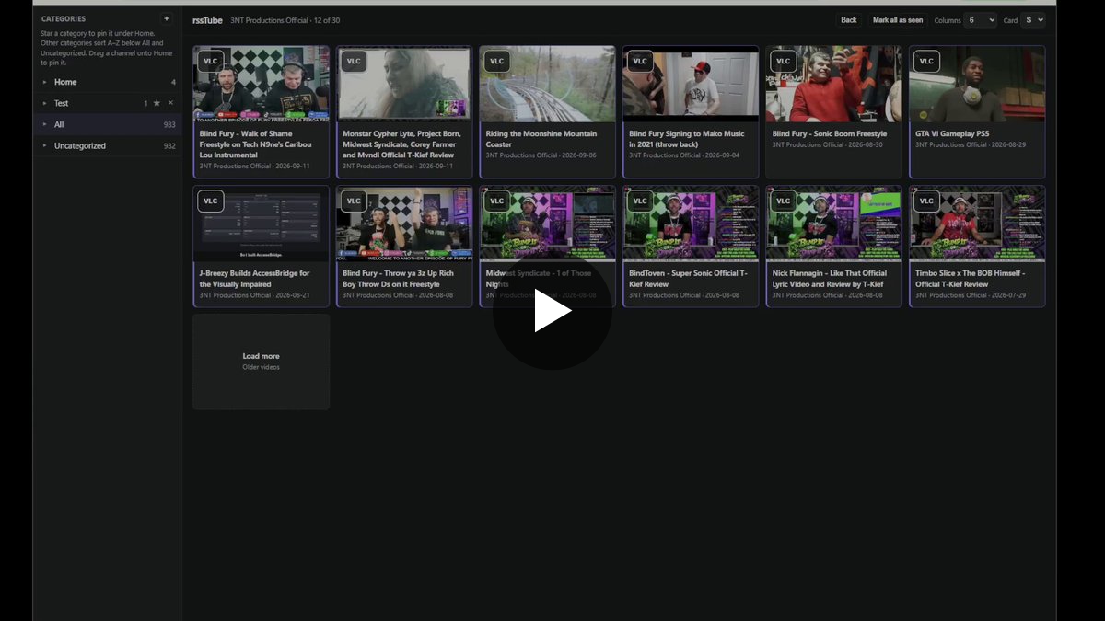Screen dimensions: 1105x621
Task: Open Timbo Slice x The BOB title
Action: point(970,279)
